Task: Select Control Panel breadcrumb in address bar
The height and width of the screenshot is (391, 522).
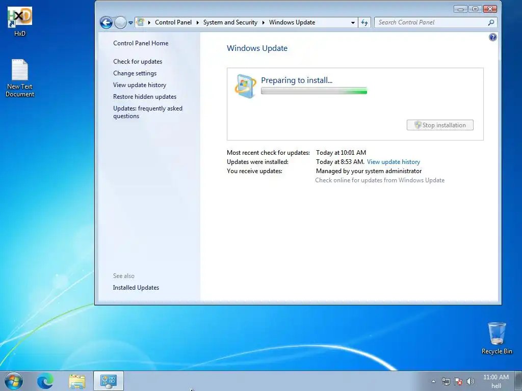Action: coord(173,22)
